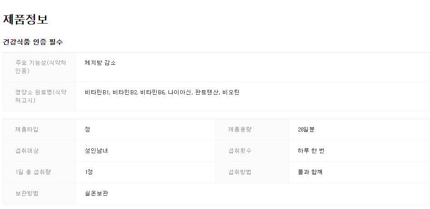Select the 정 value beside 제품타입

pos(87,129)
